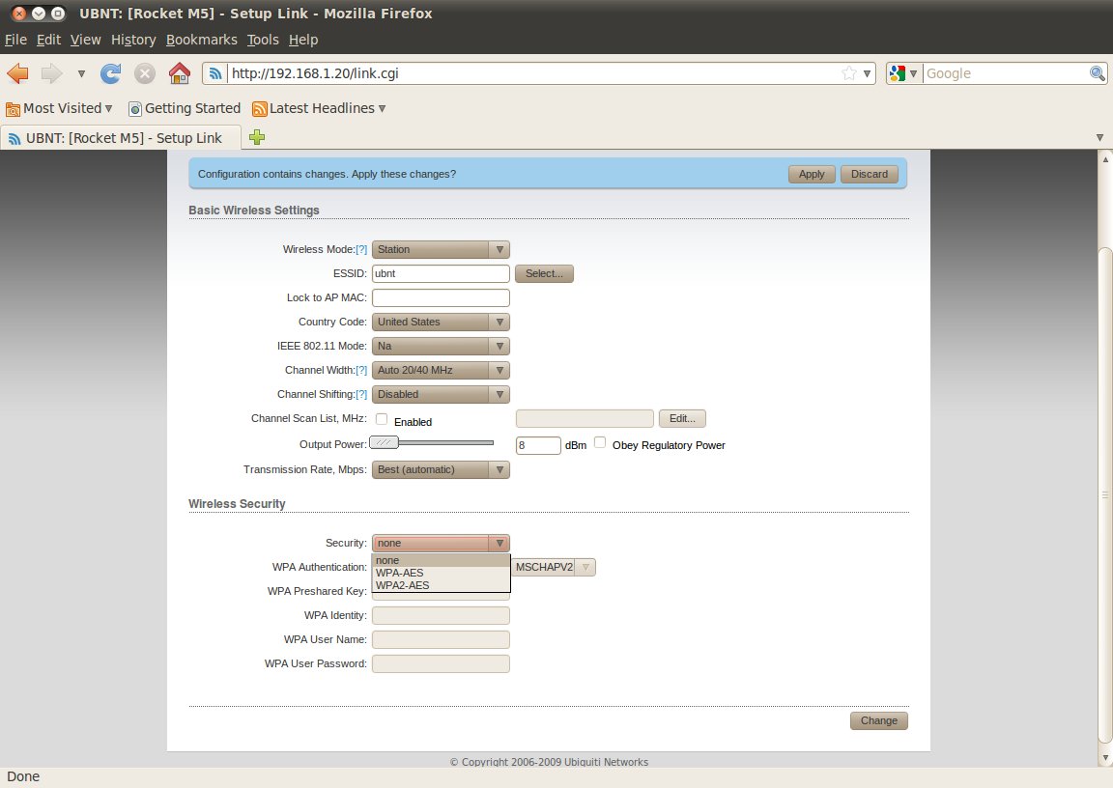The image size is (1113, 788).
Task: Reload the page with the refresh icon
Action: (111, 73)
